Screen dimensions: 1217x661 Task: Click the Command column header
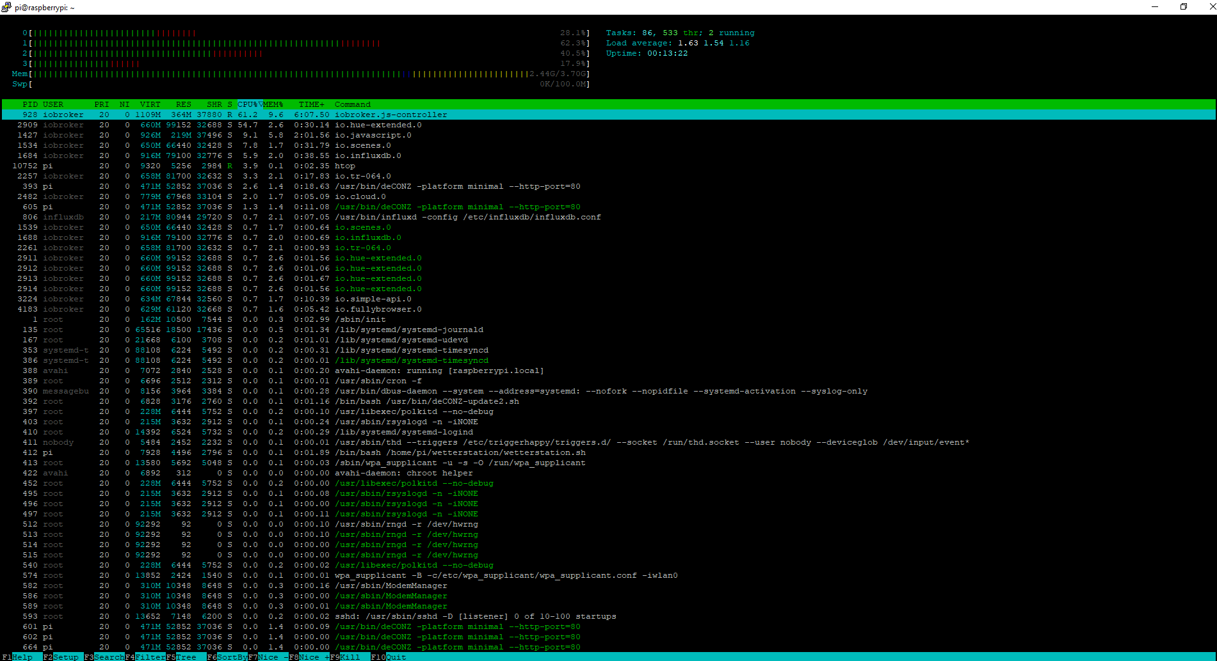coord(352,104)
